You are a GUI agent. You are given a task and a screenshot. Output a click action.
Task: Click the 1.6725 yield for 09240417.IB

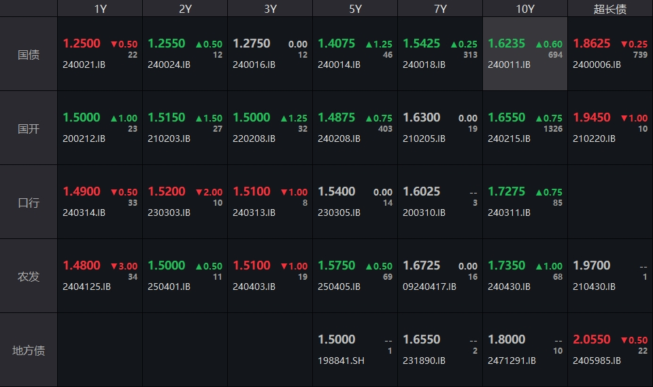tap(422, 265)
